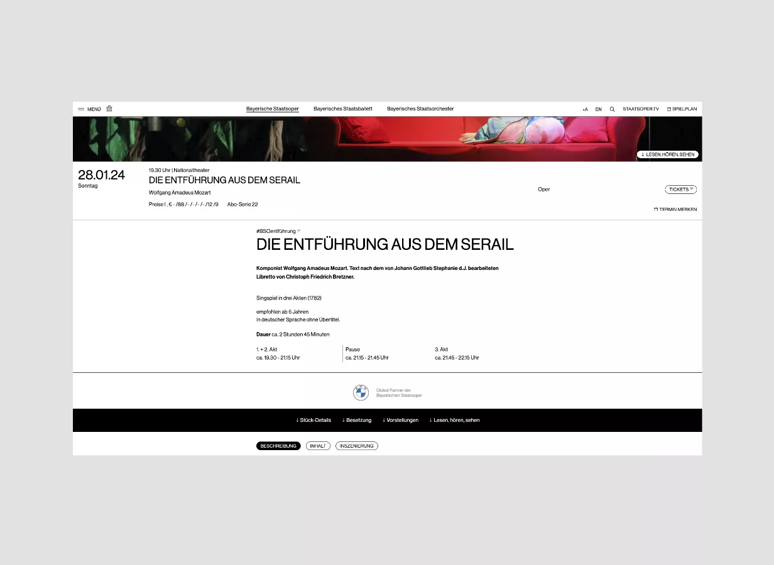Visit STAATSOPER.TV link
The height and width of the screenshot is (565, 774).
point(641,109)
